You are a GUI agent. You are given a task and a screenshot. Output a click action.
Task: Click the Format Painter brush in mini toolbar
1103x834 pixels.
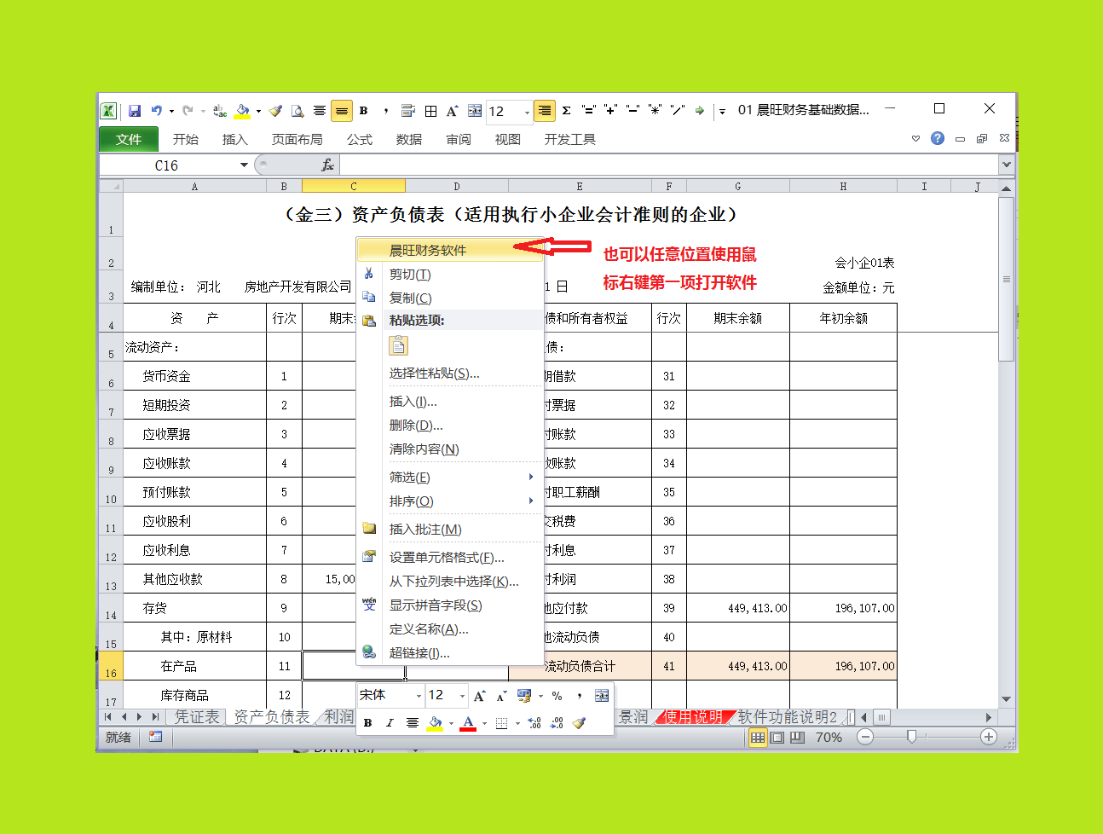(580, 723)
